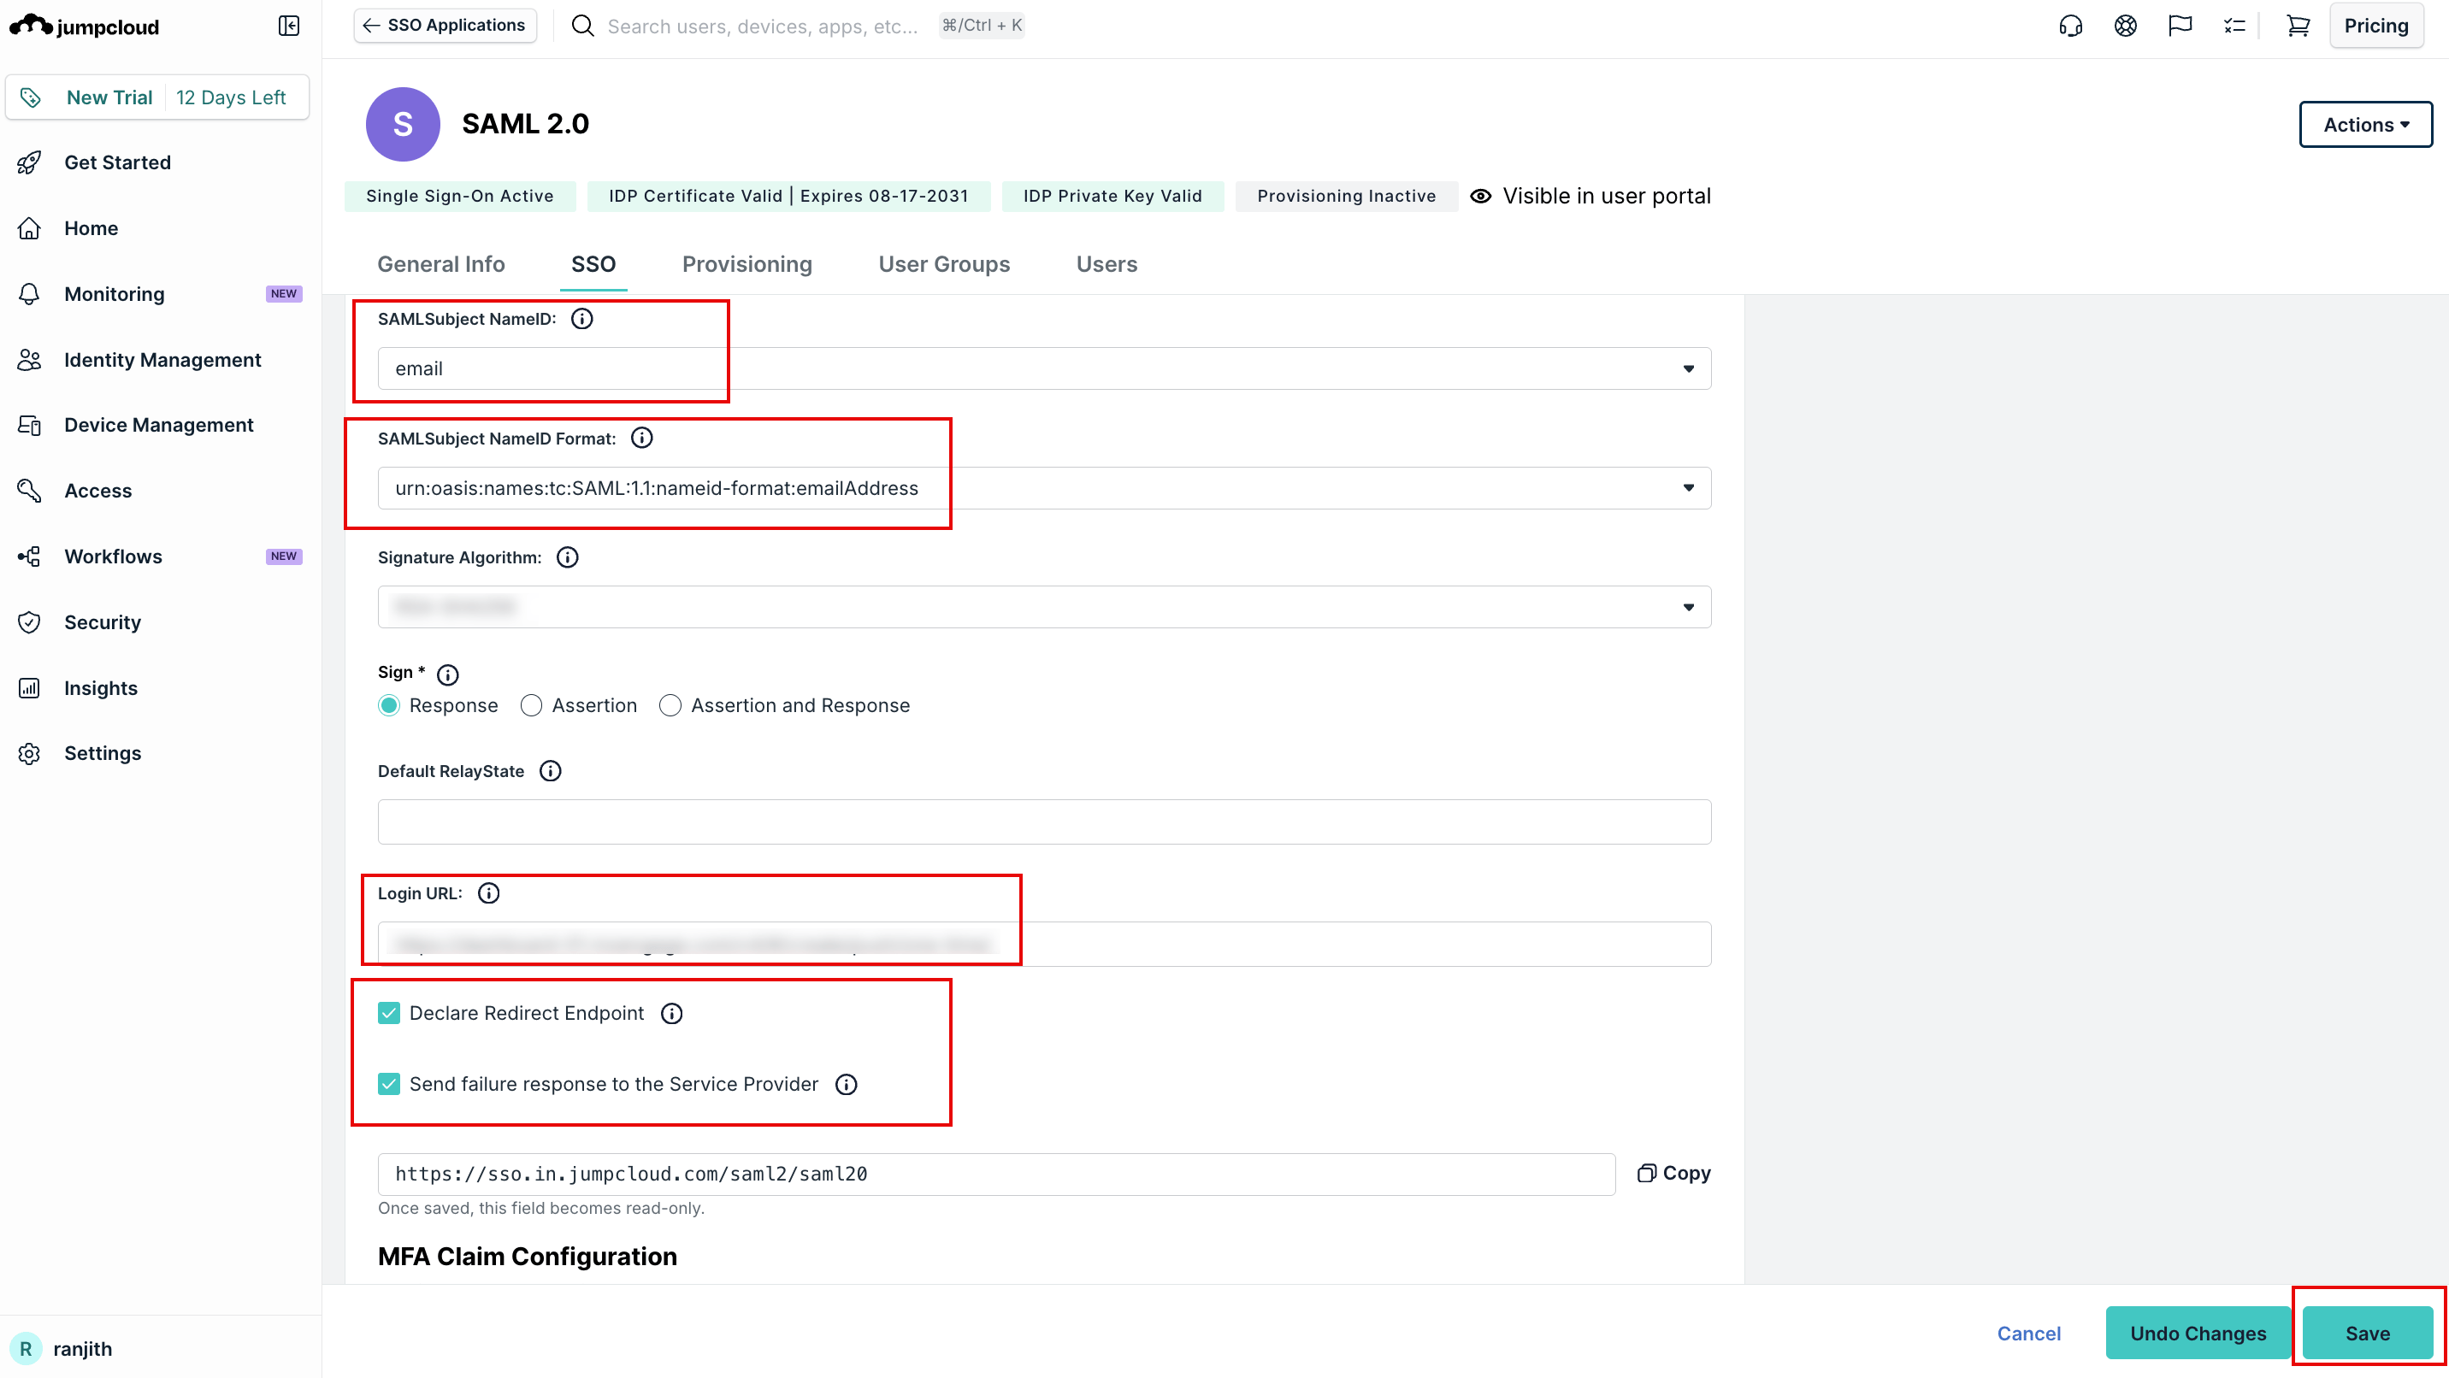Click the Single Sign-On Active badge
Image resolution: width=2449 pixels, height=1378 pixels.
459,196
